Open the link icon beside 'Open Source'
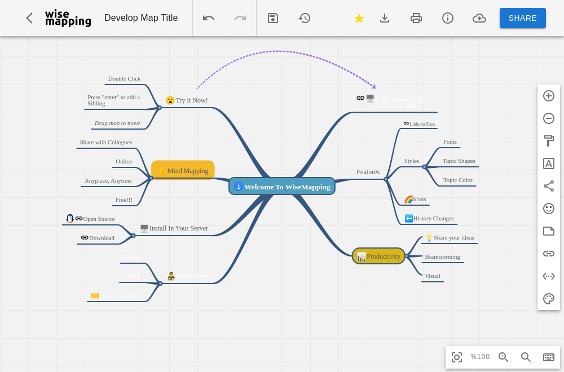The height and width of the screenshot is (372, 564). [79, 219]
